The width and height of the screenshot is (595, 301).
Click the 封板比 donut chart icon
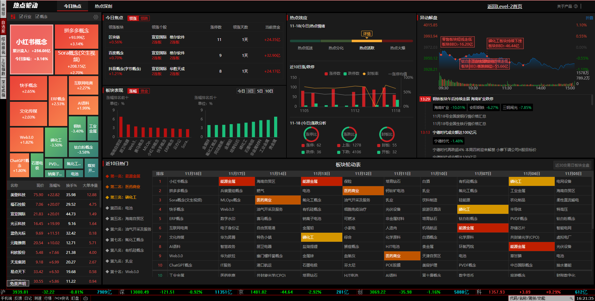[x=387, y=134]
